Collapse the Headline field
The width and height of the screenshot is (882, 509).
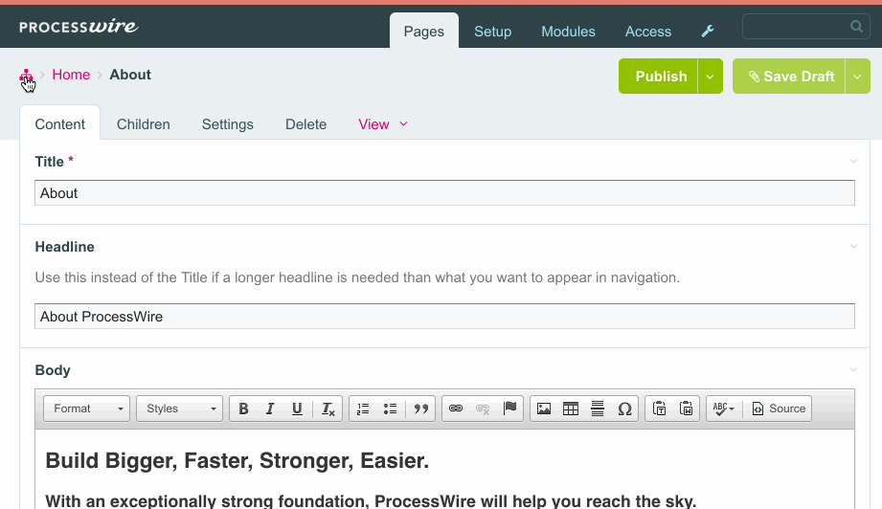point(853,247)
